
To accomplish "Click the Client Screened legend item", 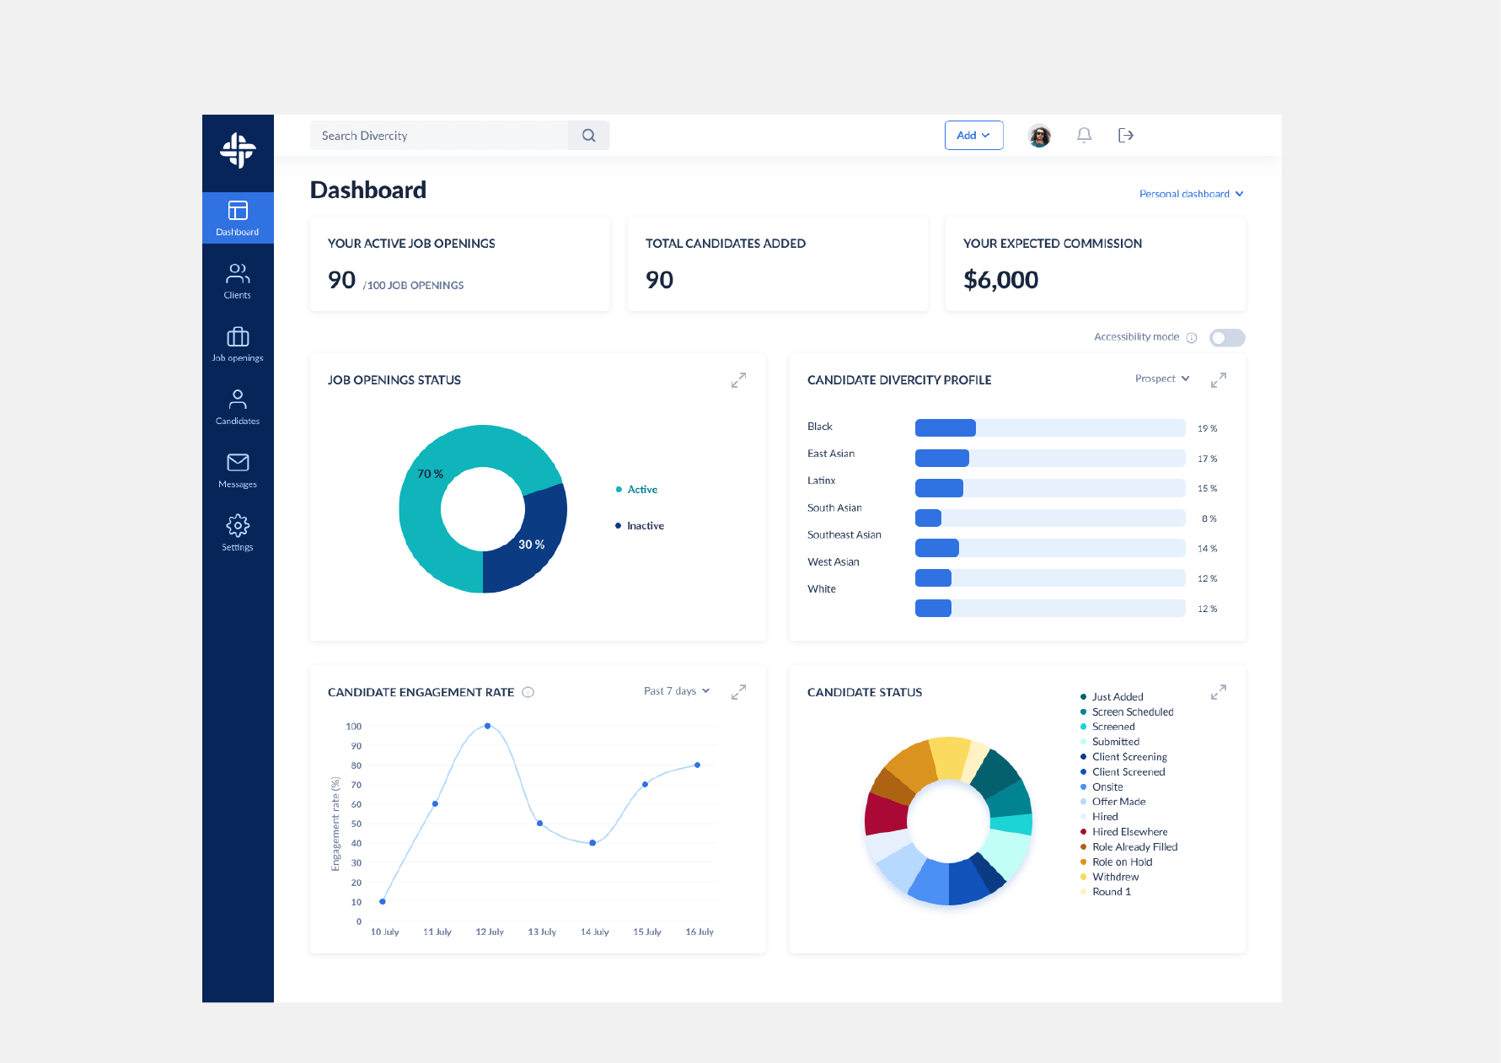I will [1123, 772].
